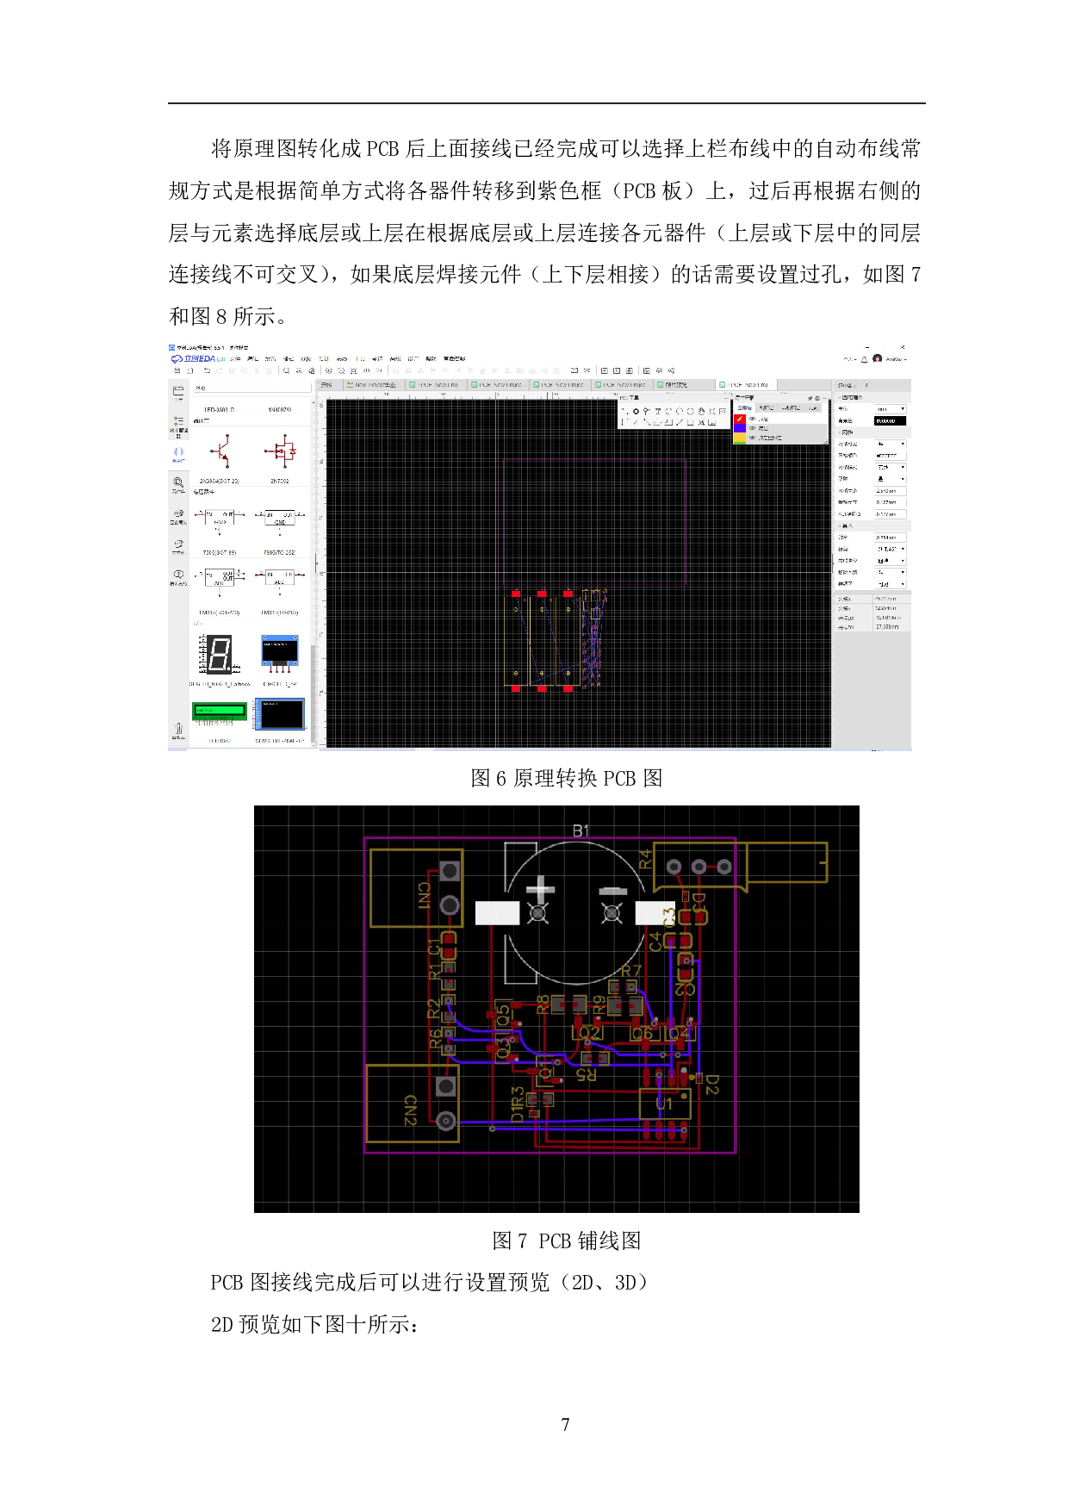Click the grid size input field
1068x1511 pixels.
pyautogui.click(x=891, y=491)
